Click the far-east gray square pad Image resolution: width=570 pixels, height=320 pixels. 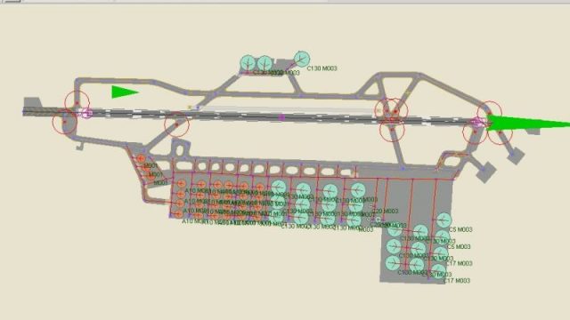coord(517,156)
